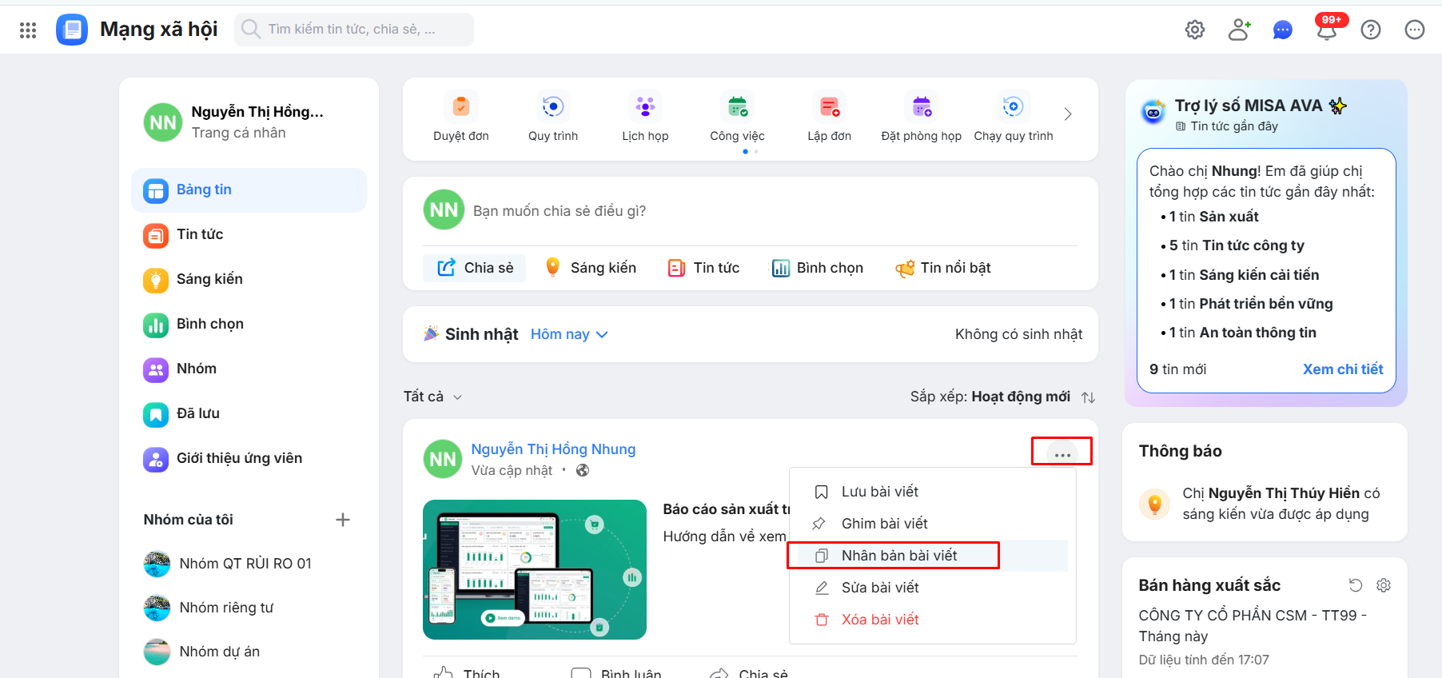Create a Tin tức post
Viewport: 1442px width, 678px height.
pos(703,268)
